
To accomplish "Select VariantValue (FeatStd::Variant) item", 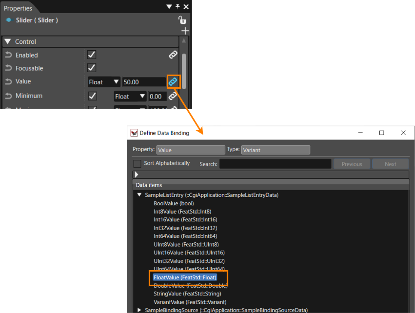I will coord(190,302).
